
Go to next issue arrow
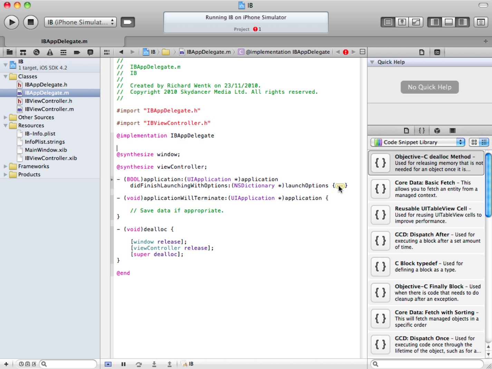[x=354, y=52]
